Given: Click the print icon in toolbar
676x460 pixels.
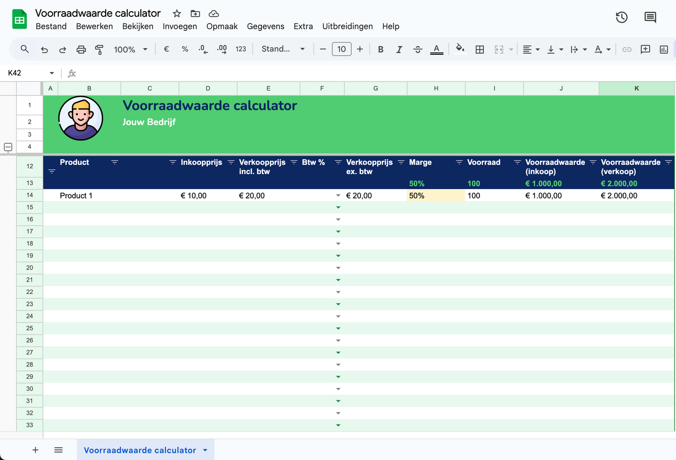Looking at the screenshot, I should point(81,49).
